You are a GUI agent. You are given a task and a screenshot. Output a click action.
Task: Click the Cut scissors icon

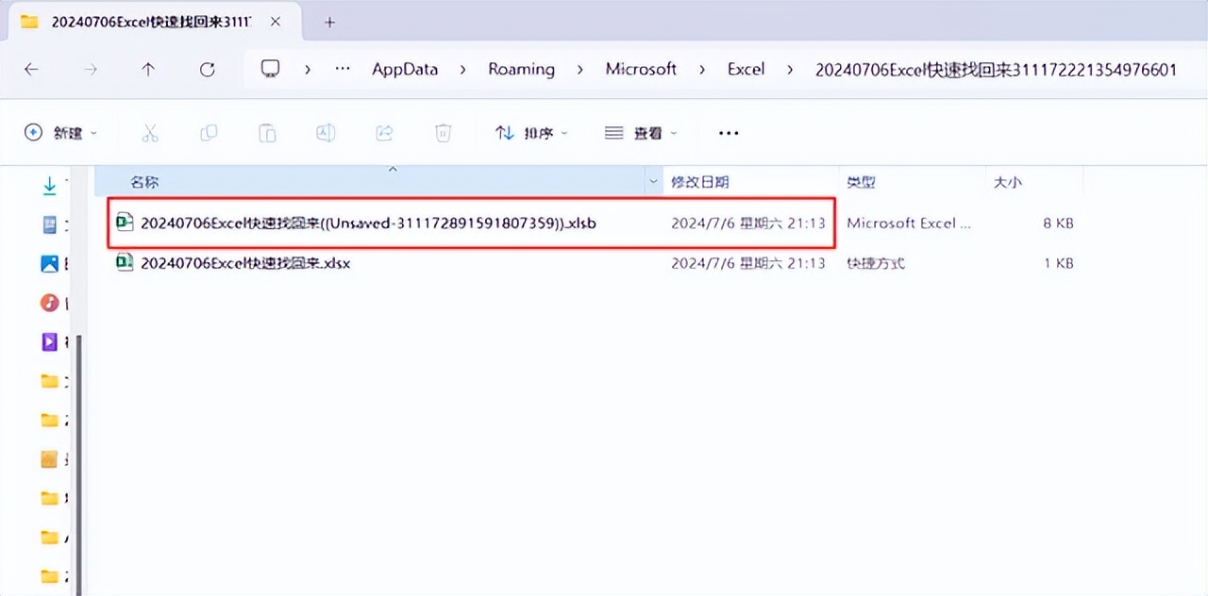coord(150,133)
